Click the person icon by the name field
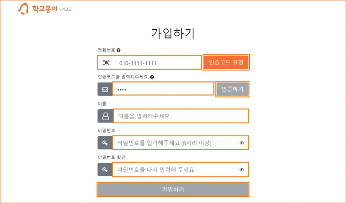The height and width of the screenshot is (203, 346). coord(105,116)
